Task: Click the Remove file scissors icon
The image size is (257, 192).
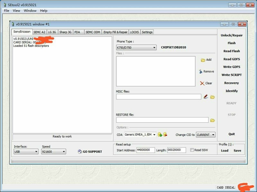Action: (200, 72)
